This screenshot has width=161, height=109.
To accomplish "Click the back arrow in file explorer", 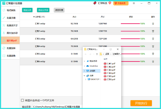I will pos(86,54).
